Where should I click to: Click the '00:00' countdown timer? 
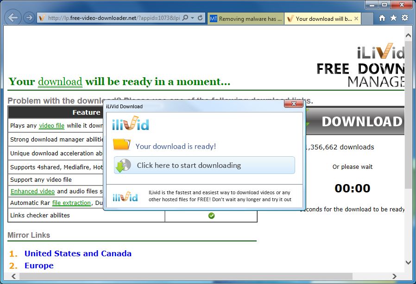353,188
